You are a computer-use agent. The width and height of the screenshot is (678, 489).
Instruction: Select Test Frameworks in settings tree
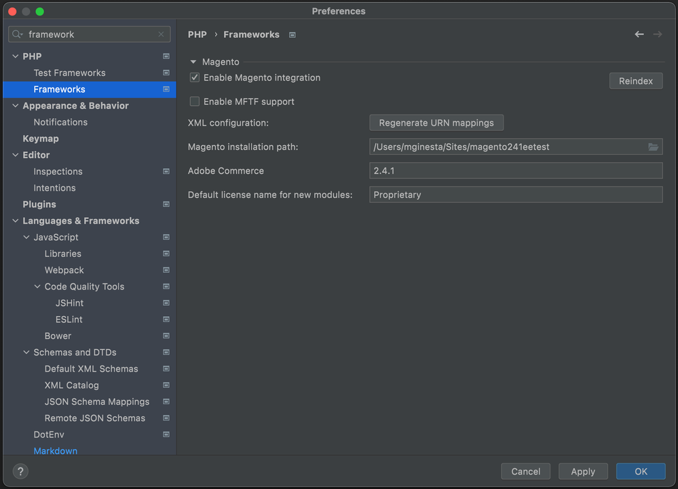click(69, 73)
